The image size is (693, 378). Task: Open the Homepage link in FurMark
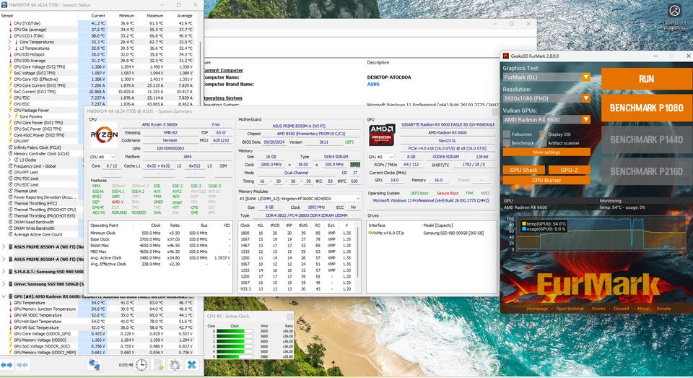pyautogui.click(x=537, y=309)
